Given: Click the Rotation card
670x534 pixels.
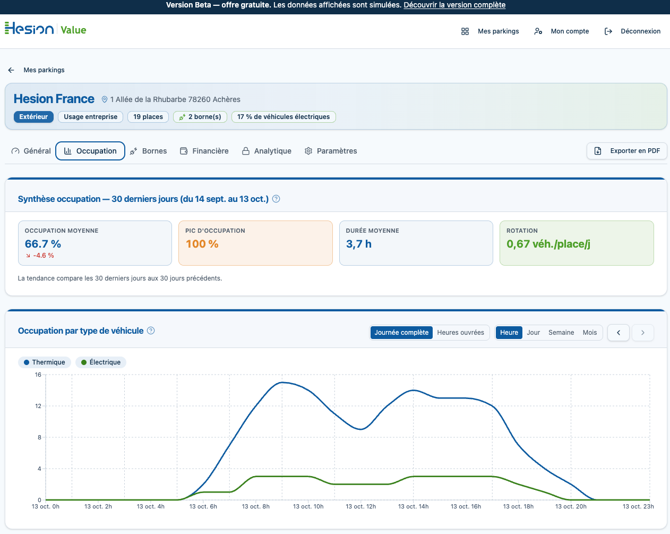Looking at the screenshot, I should coord(577,243).
